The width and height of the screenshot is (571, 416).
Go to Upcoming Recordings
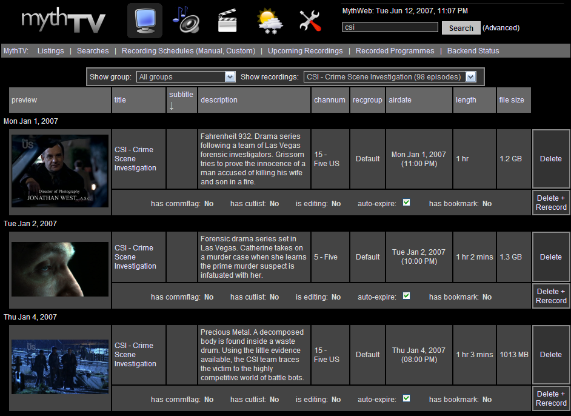[x=305, y=50]
